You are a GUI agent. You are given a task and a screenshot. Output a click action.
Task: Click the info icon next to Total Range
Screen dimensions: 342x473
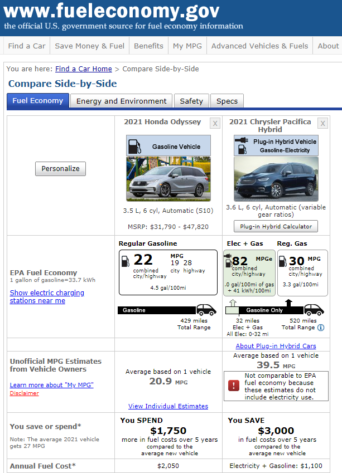[321, 328]
